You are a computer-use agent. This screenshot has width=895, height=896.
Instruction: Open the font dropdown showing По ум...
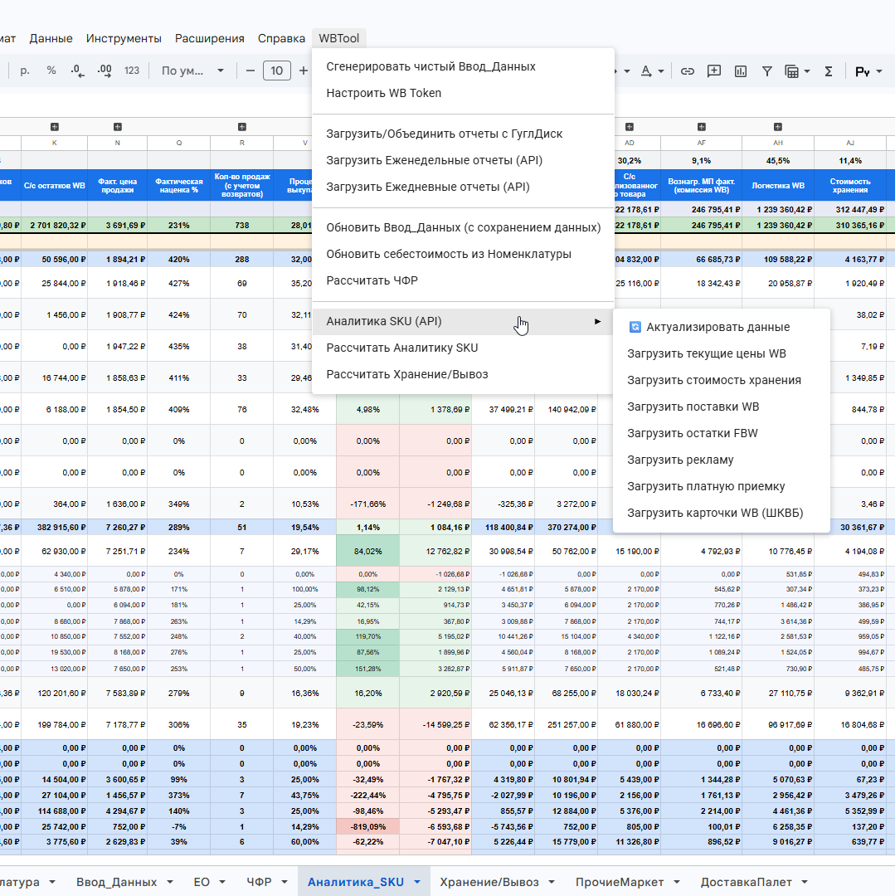(x=192, y=71)
